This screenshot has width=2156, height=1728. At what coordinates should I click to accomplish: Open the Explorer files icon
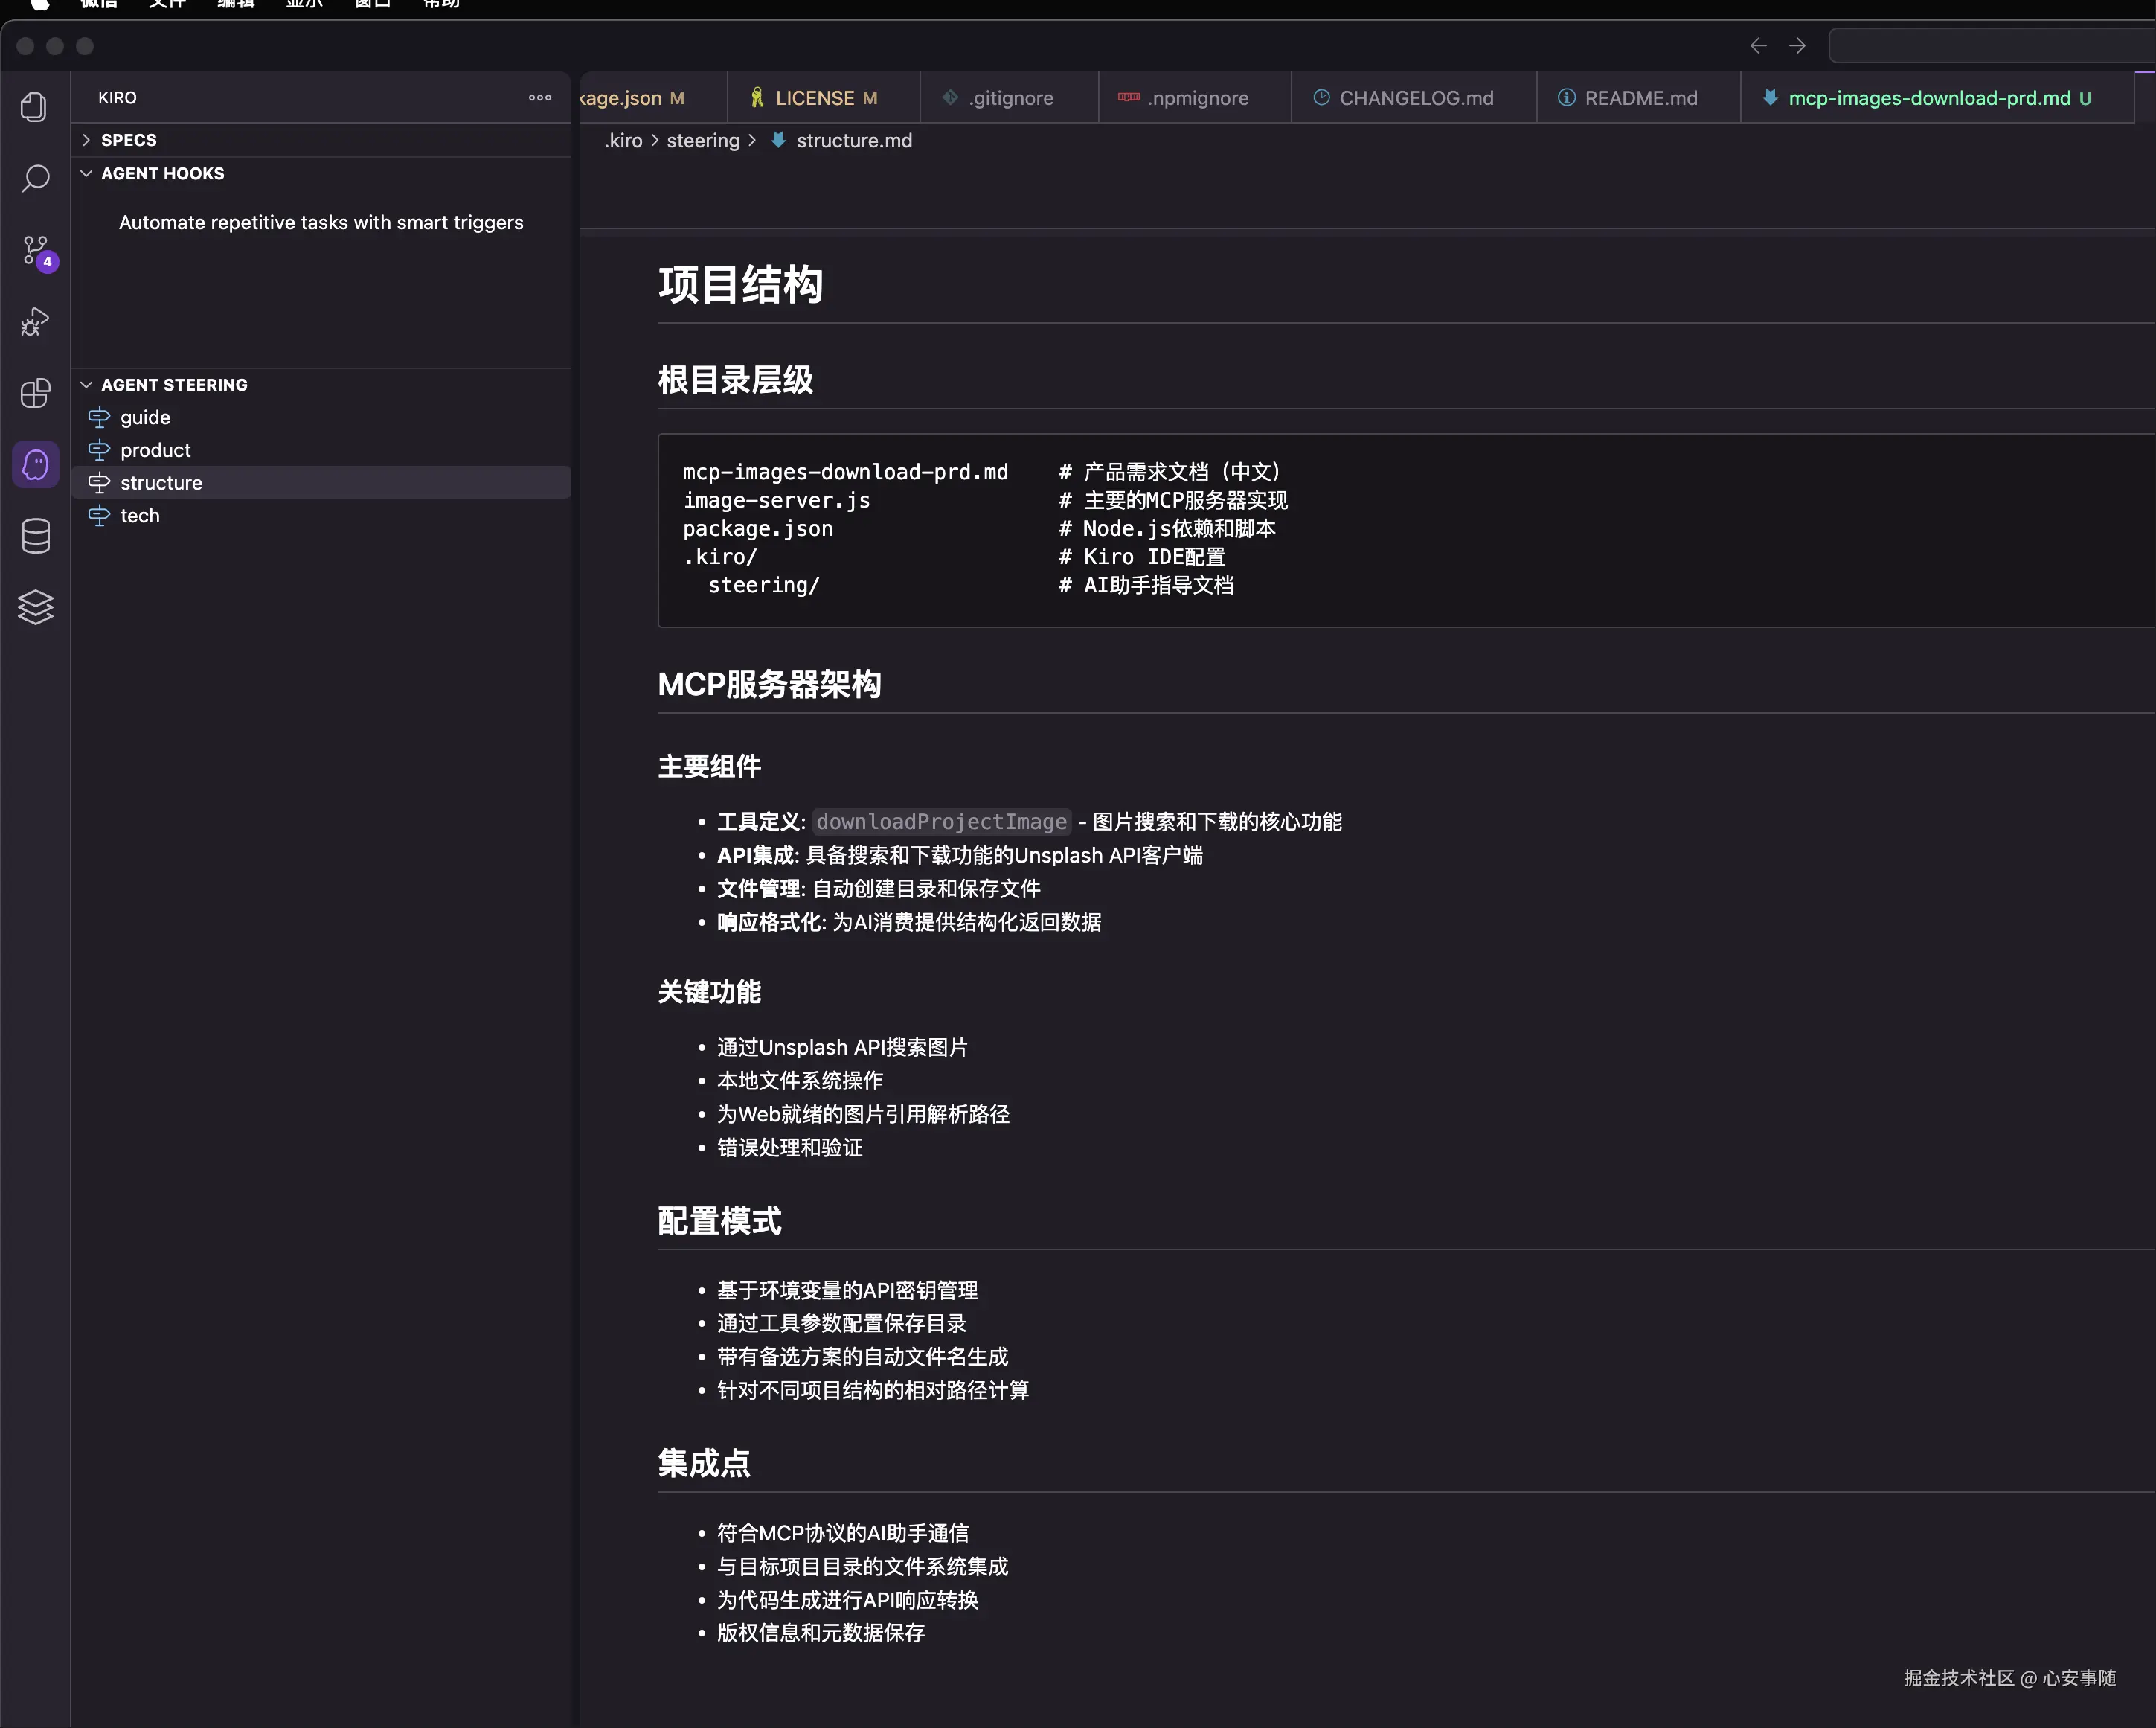[35, 107]
